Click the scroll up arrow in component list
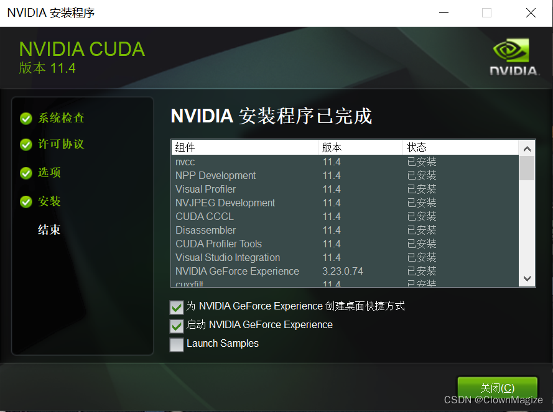 (x=527, y=149)
